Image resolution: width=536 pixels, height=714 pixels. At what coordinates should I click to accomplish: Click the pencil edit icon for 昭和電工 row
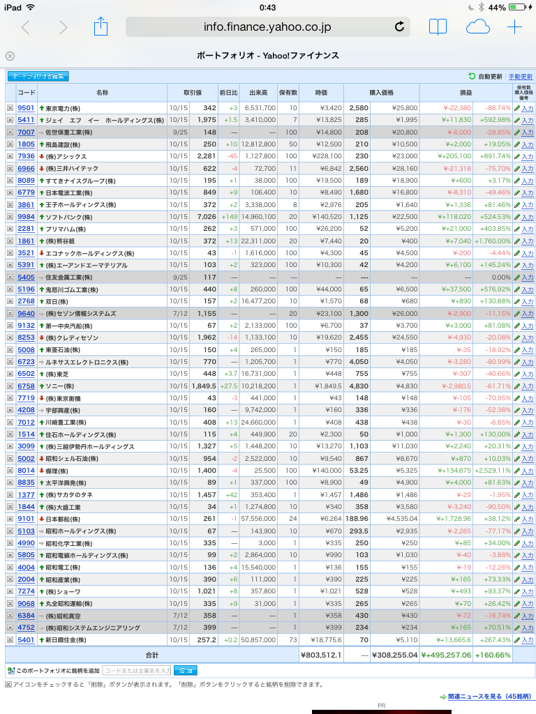pyautogui.click(x=517, y=568)
